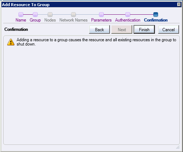Click the disabled Next button
Screen dimensions: 183x152
122,29
